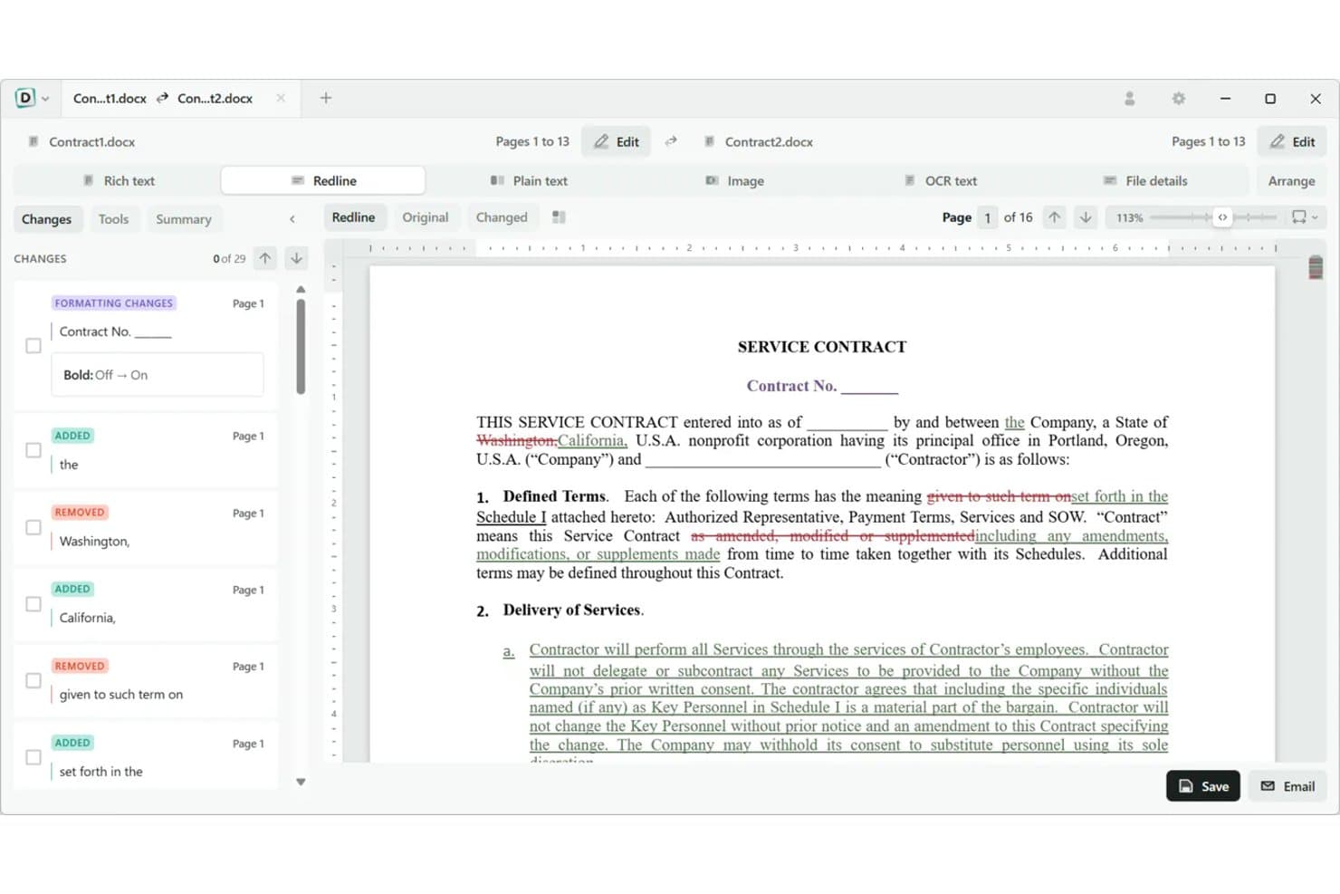Image resolution: width=1340 pixels, height=894 pixels.
Task: Click the changes list scrollbar thumb
Action: (301, 347)
